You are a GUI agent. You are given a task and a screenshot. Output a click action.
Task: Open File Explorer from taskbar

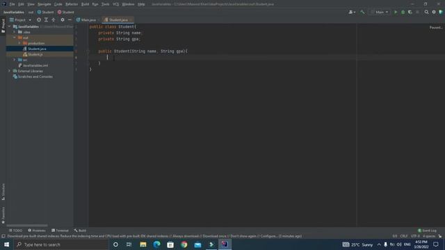pyautogui.click(x=143, y=244)
